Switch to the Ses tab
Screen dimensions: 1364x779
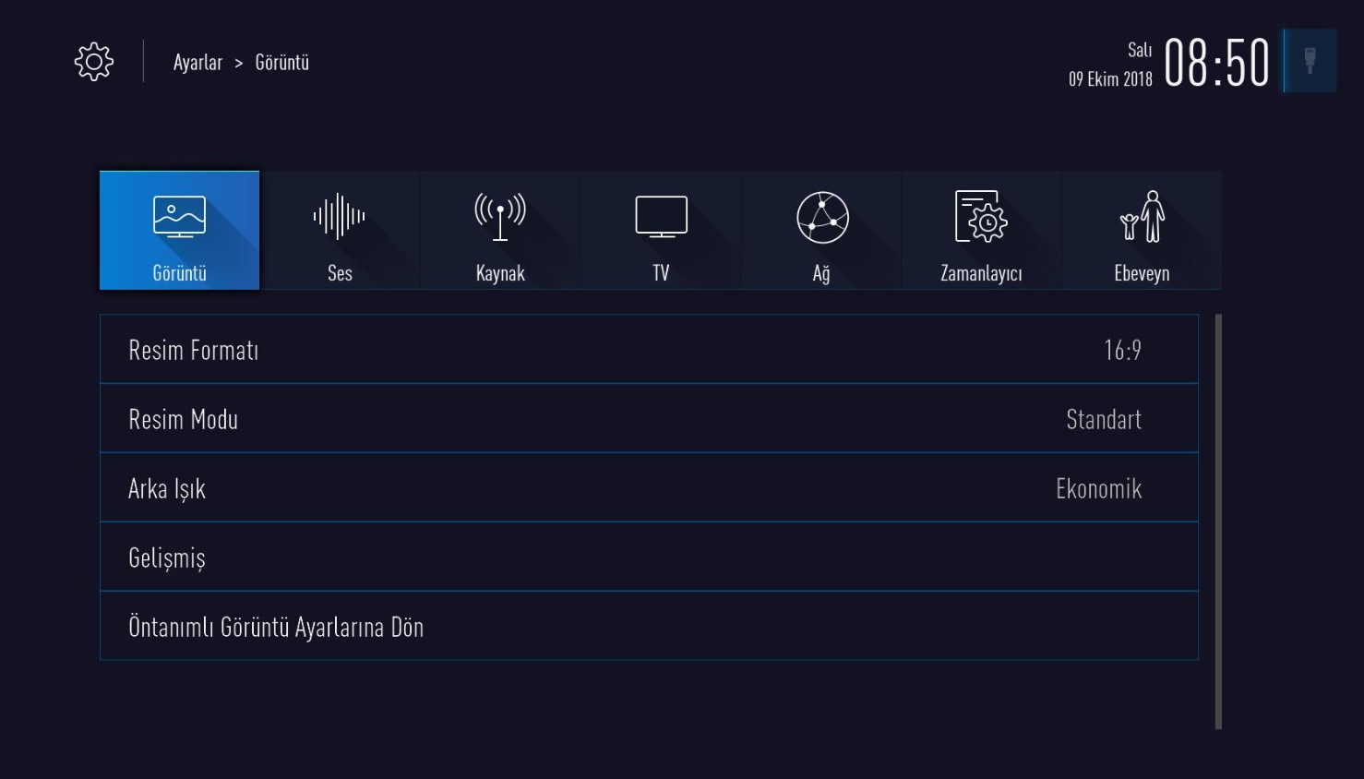(340, 231)
